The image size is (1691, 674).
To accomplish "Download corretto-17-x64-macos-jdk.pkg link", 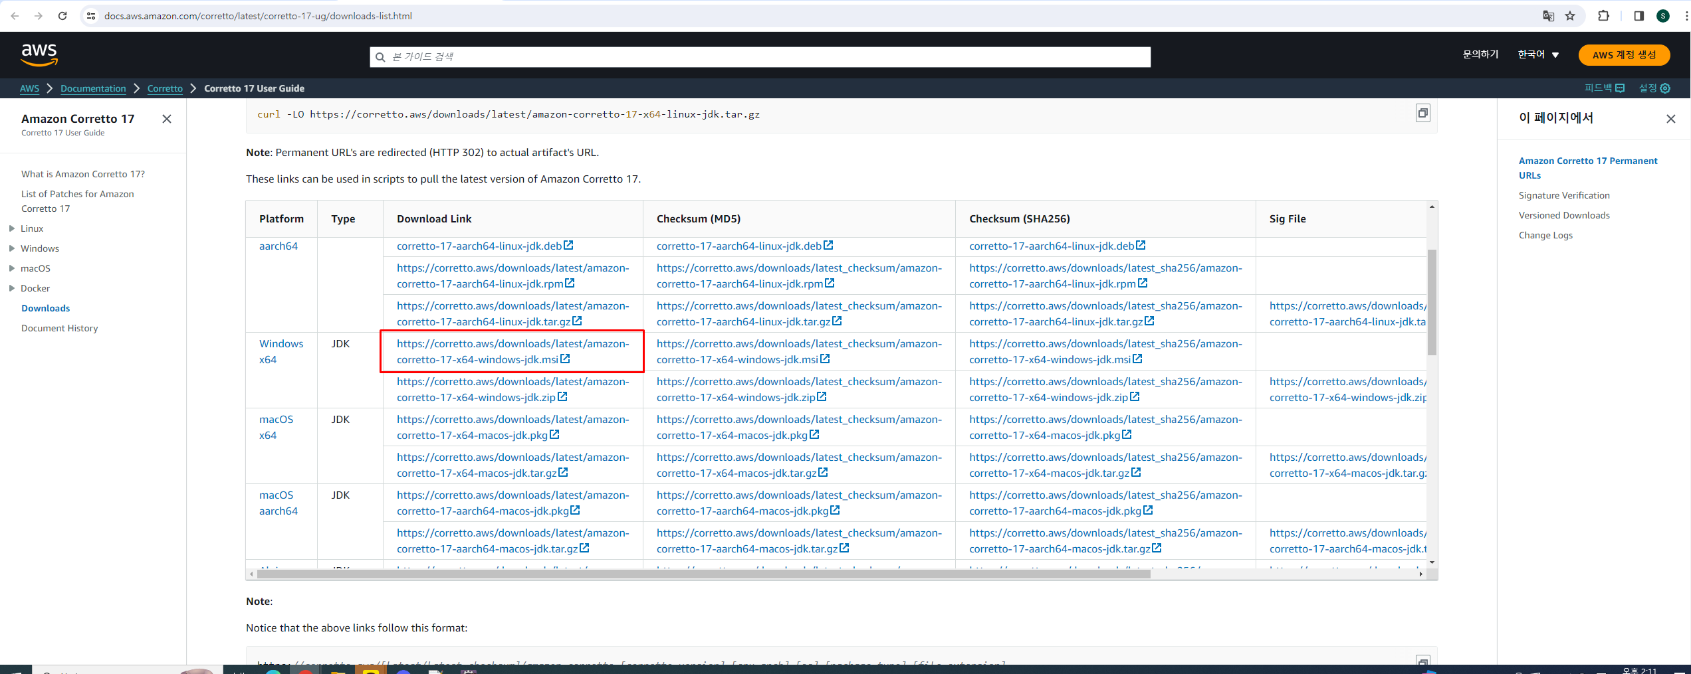I will point(512,427).
